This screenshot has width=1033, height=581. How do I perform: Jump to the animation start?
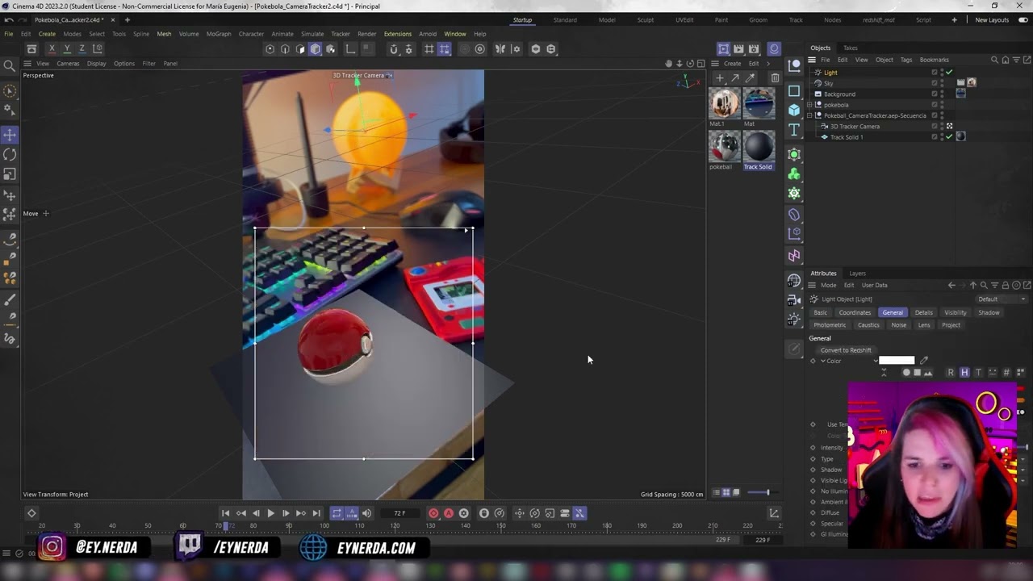225,513
